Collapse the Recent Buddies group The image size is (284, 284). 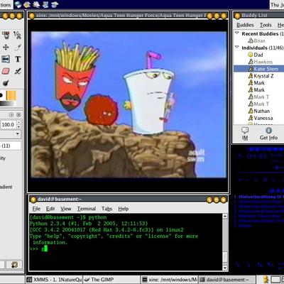pyautogui.click(x=237, y=33)
